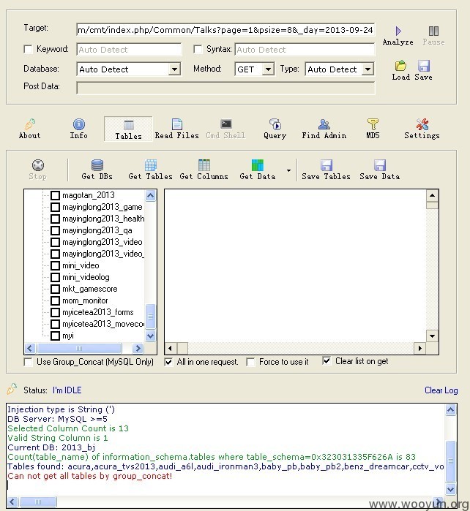Click data pane horizontal scroll right arrow

pos(419,349)
